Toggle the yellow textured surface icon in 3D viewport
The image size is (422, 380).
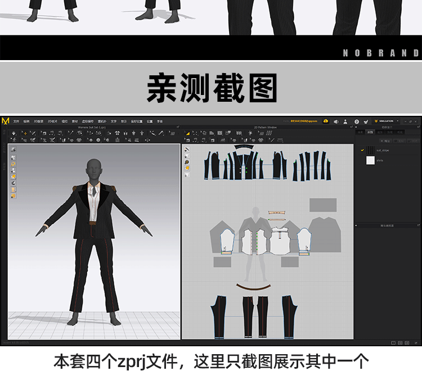(13, 177)
